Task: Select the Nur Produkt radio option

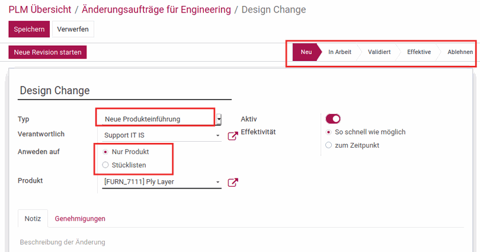Action: (105, 152)
